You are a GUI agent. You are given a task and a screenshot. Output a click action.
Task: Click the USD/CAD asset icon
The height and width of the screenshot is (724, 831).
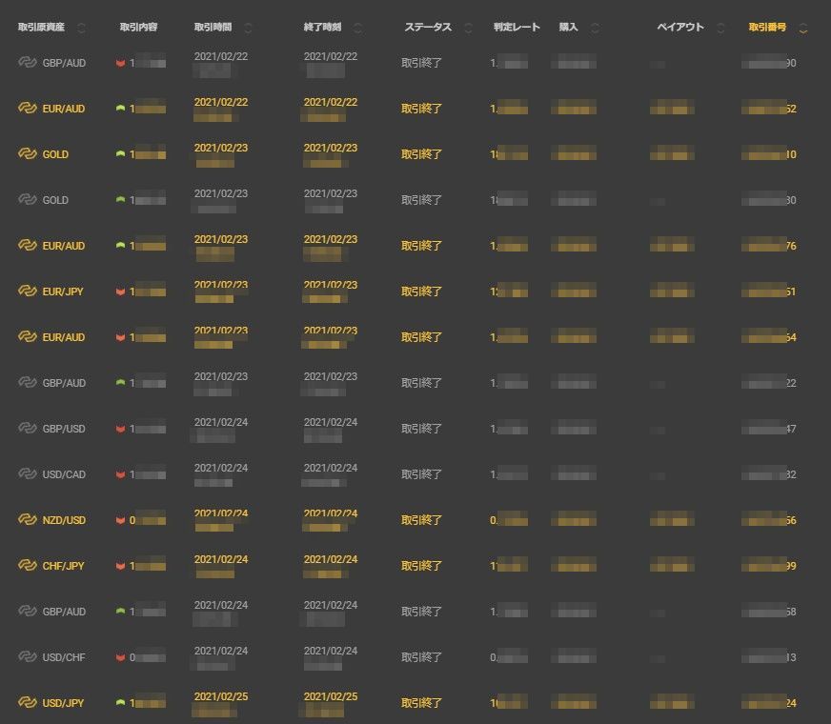(27, 474)
